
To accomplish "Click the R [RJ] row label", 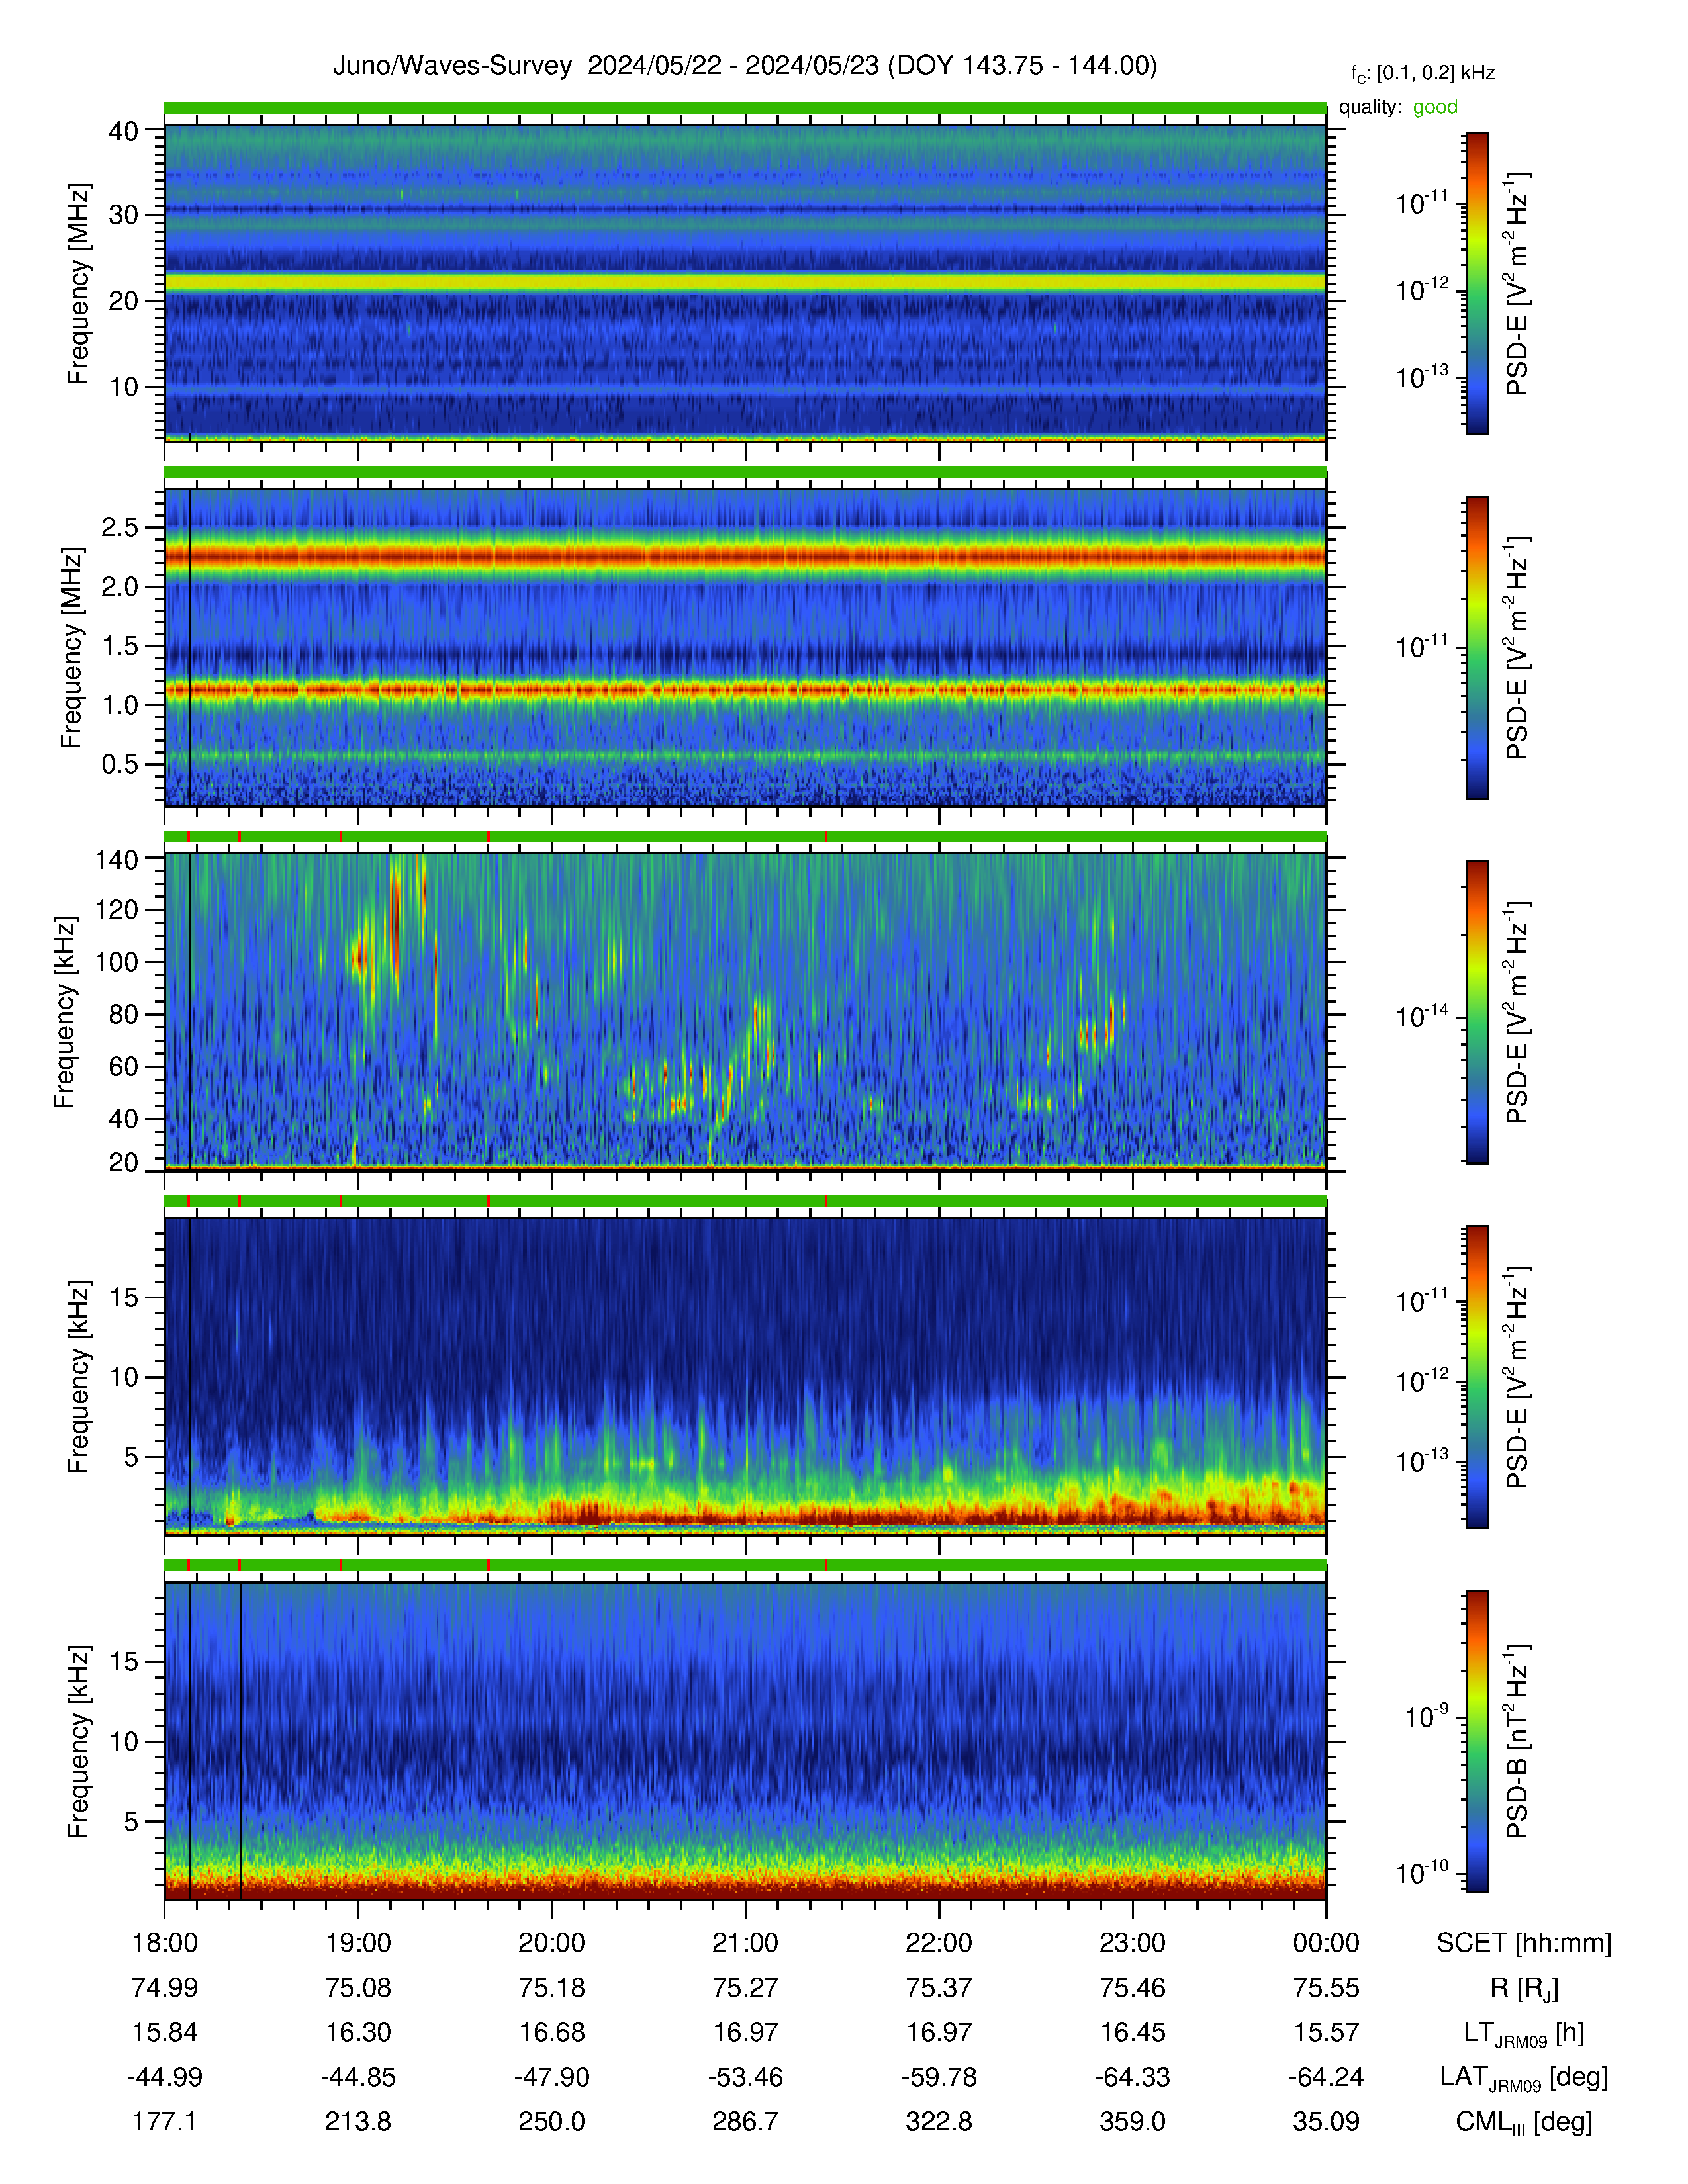I will click(1523, 1988).
